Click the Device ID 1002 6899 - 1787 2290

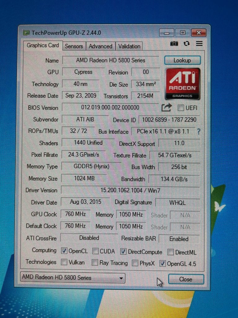point(170,120)
